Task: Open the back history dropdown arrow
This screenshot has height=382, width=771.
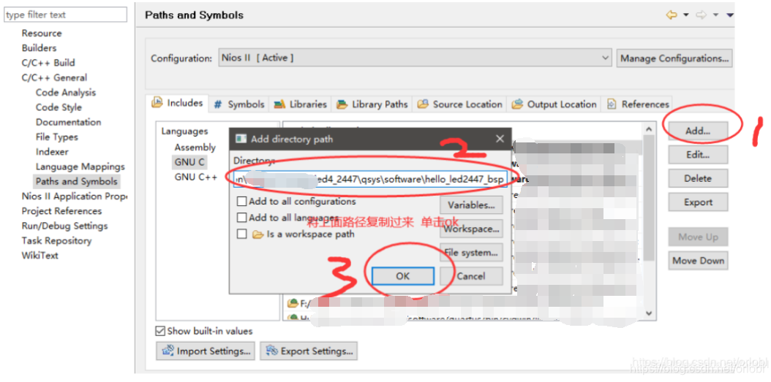Action: [685, 15]
